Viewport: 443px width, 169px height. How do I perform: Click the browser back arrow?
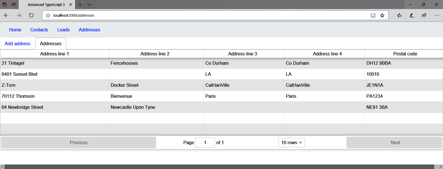6,16
